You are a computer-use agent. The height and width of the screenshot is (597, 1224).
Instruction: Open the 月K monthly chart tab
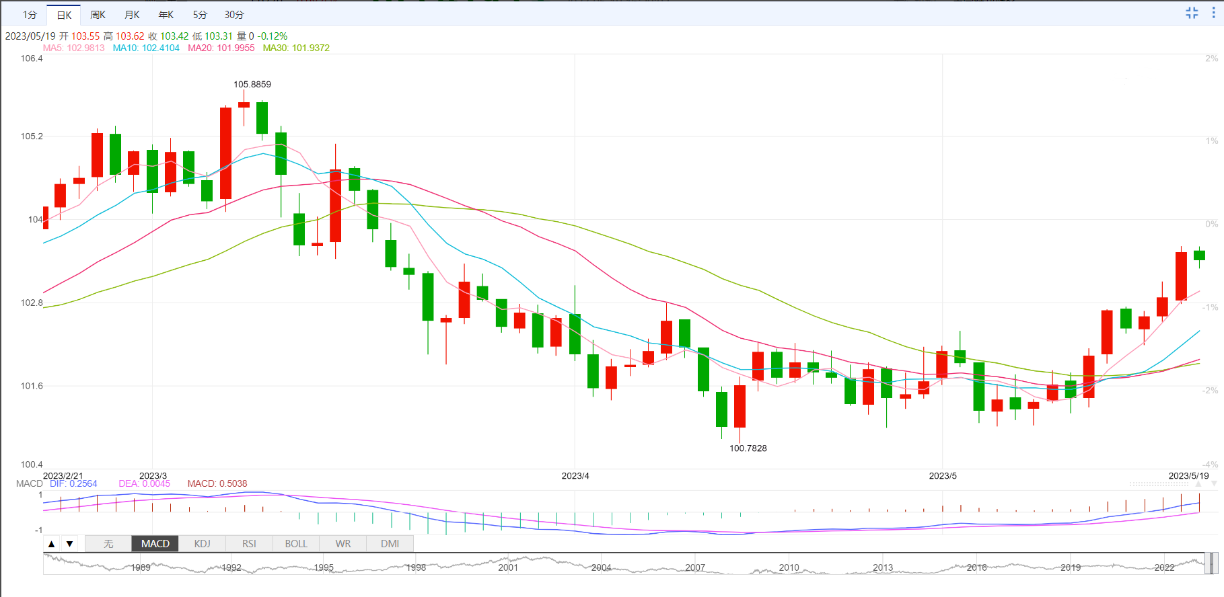tap(133, 15)
